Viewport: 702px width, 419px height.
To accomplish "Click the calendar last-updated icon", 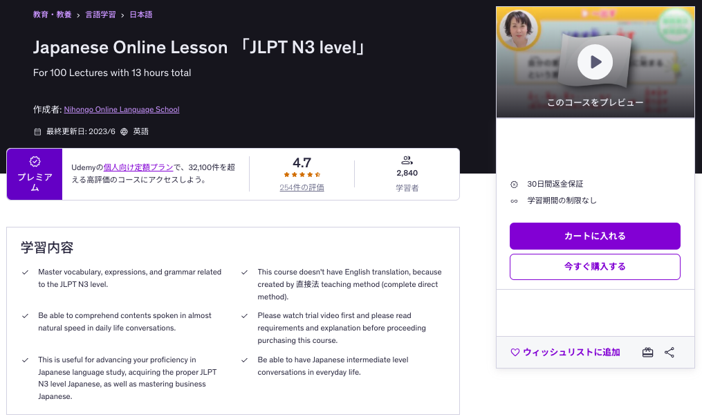I will [x=37, y=131].
